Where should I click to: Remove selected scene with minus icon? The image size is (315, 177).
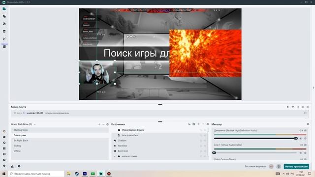tap(103, 124)
